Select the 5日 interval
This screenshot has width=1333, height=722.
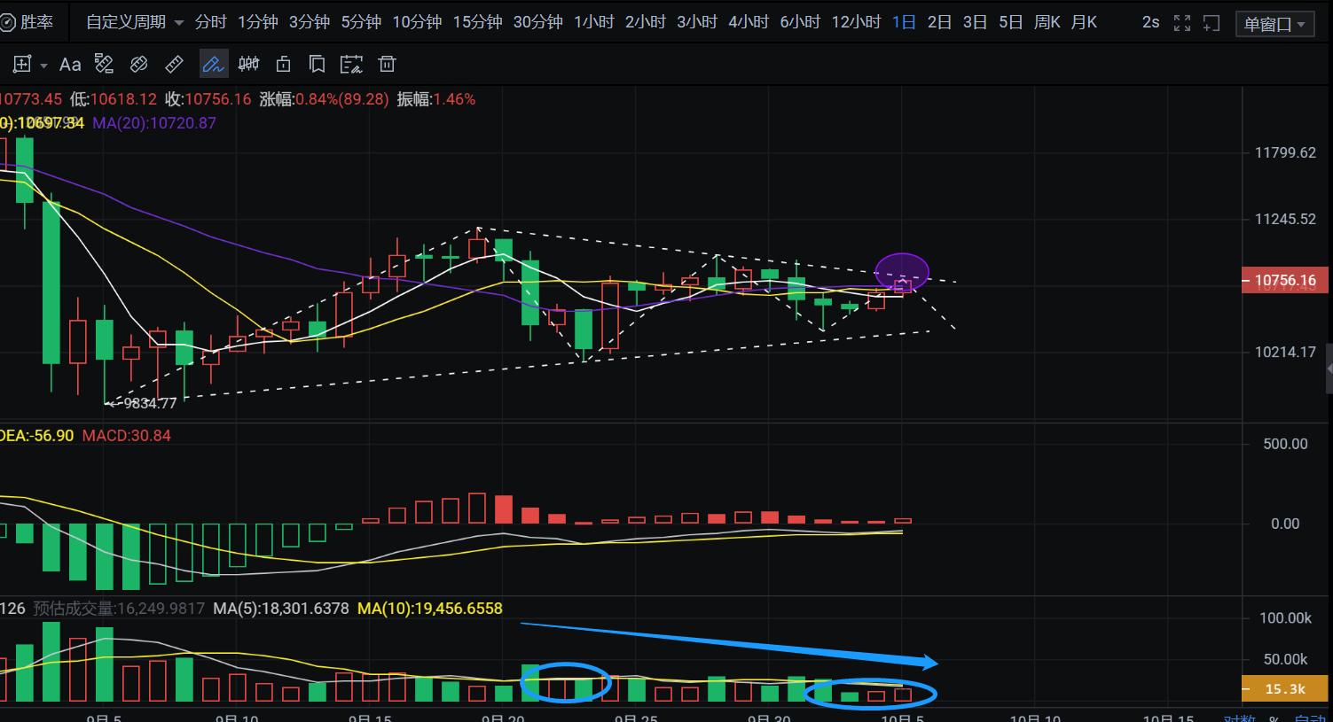coord(1011,22)
